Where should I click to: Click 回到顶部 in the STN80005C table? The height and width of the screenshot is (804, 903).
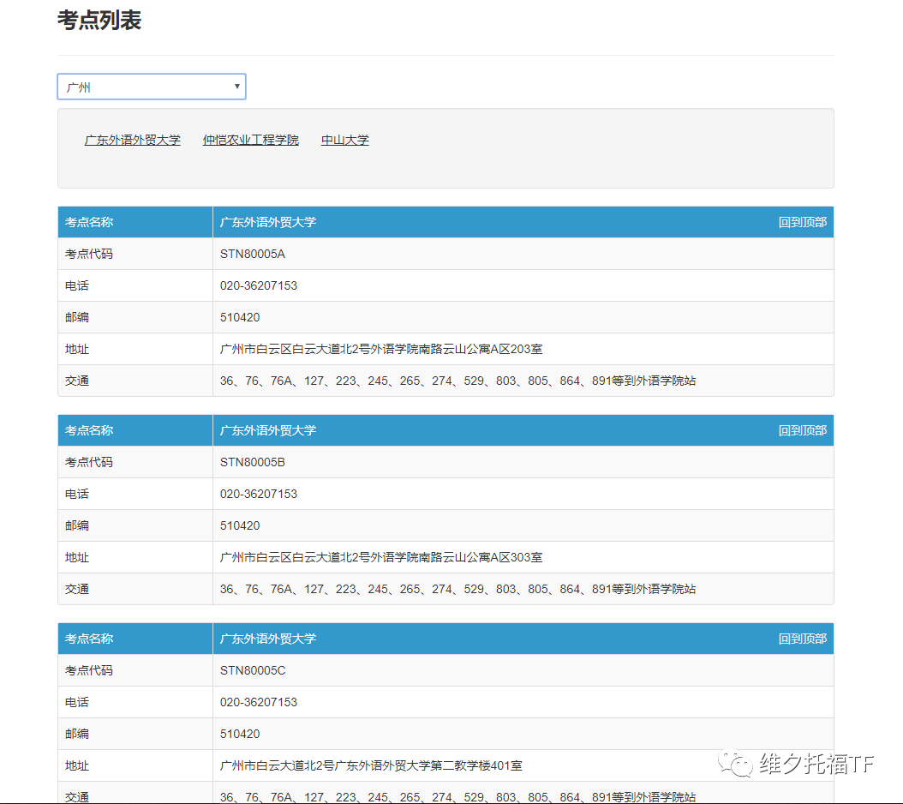coord(802,639)
